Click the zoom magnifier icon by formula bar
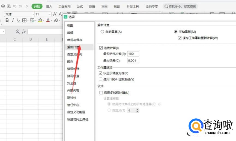The width and height of the screenshot is (236, 141). click(18, 32)
